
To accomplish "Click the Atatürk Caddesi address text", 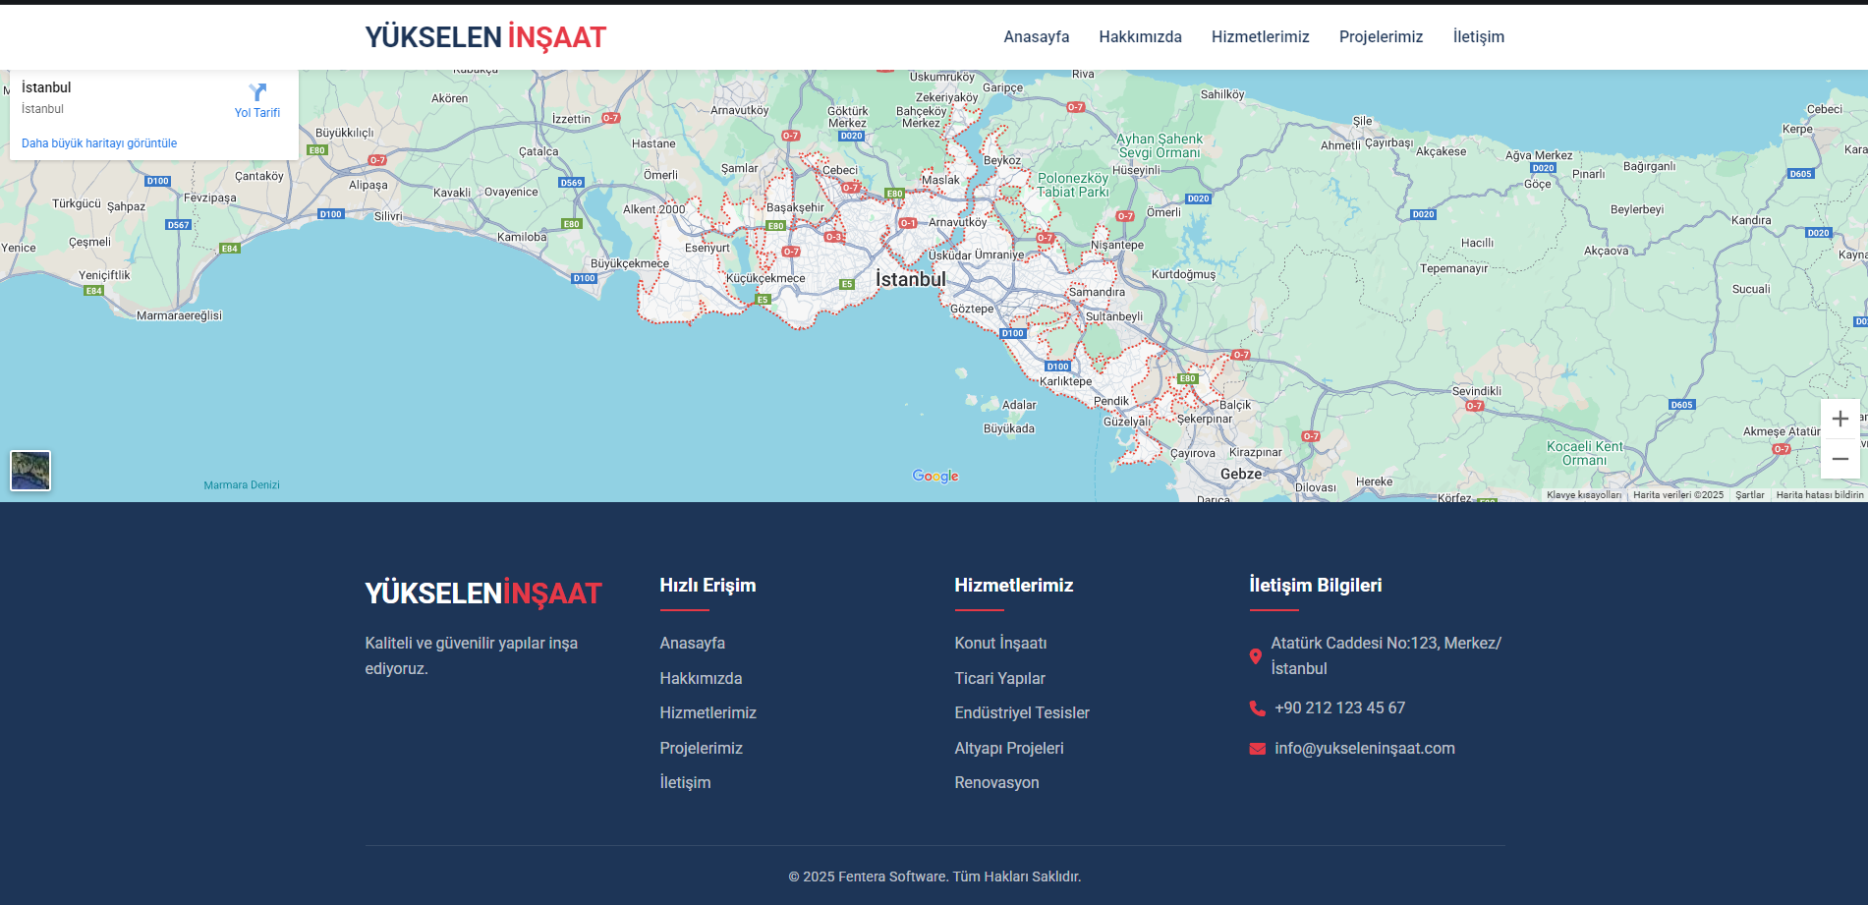I will pos(1386,655).
